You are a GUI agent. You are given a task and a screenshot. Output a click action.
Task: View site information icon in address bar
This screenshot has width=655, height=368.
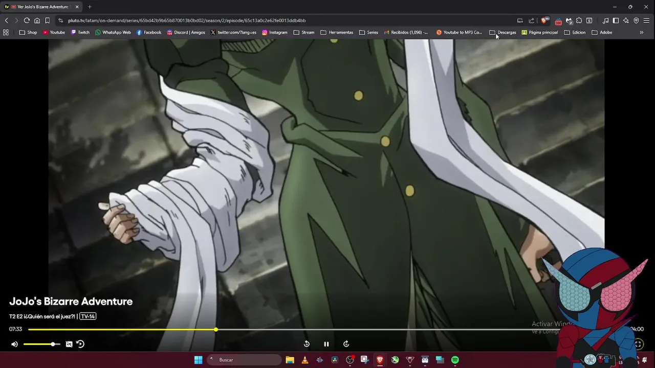pyautogui.click(x=61, y=20)
